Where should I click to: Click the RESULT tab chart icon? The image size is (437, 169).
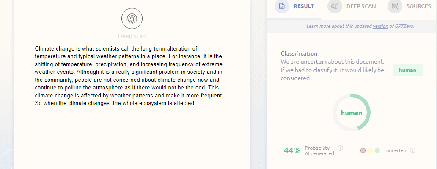[x=282, y=6]
